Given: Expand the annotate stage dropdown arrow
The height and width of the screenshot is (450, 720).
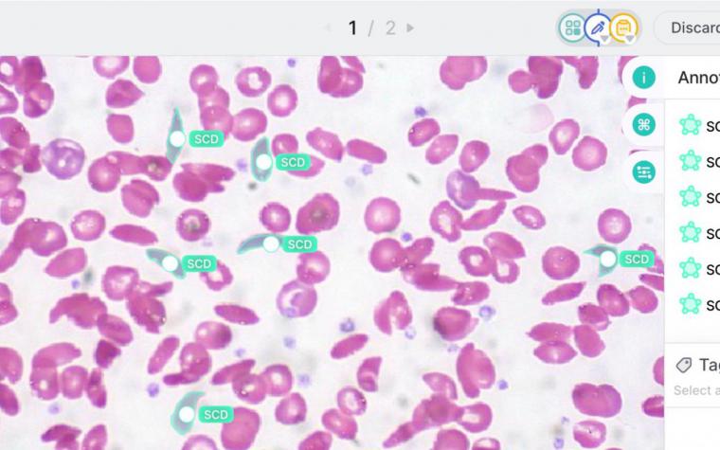Looking at the screenshot, I should point(605,39).
